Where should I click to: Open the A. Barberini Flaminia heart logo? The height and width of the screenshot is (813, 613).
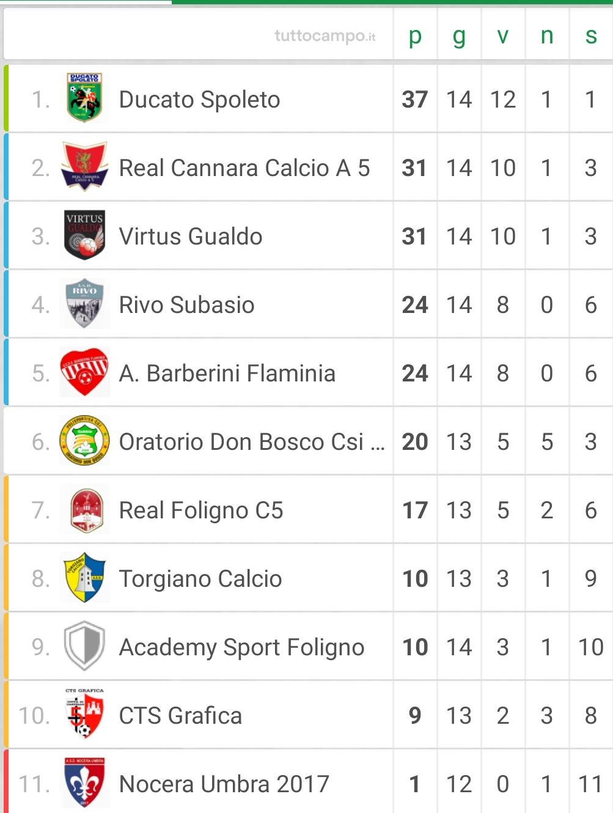click(84, 372)
